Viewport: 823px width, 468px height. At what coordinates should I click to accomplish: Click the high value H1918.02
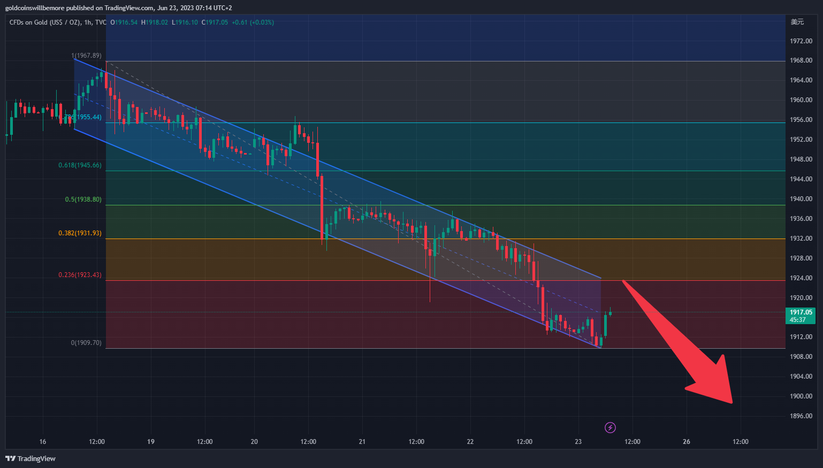click(x=155, y=22)
